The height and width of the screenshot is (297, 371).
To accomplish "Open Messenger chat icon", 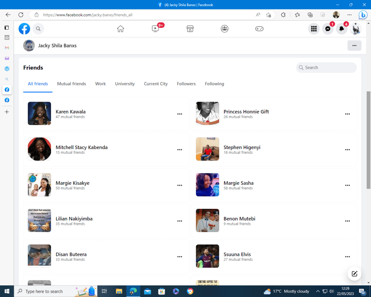I will click(x=328, y=29).
